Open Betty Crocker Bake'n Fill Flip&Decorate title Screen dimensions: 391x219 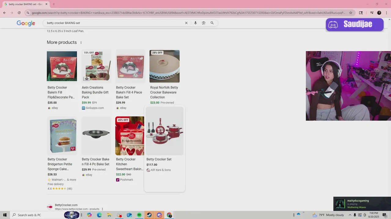(x=61, y=92)
